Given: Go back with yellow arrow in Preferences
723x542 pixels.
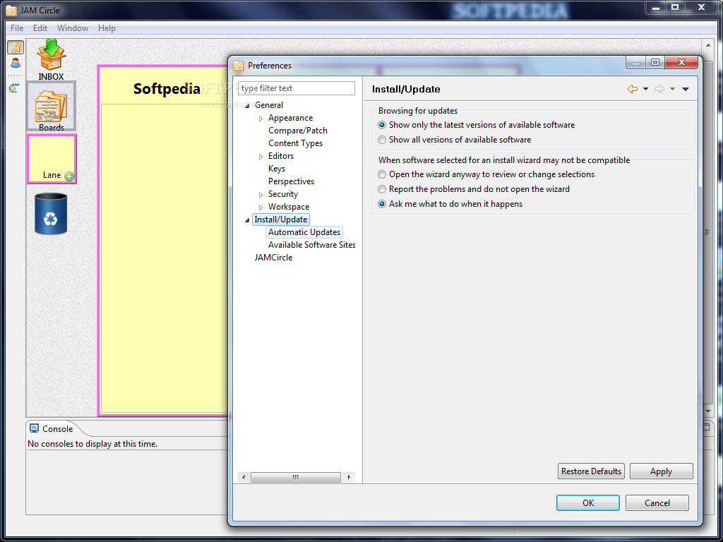Looking at the screenshot, I should click(633, 89).
